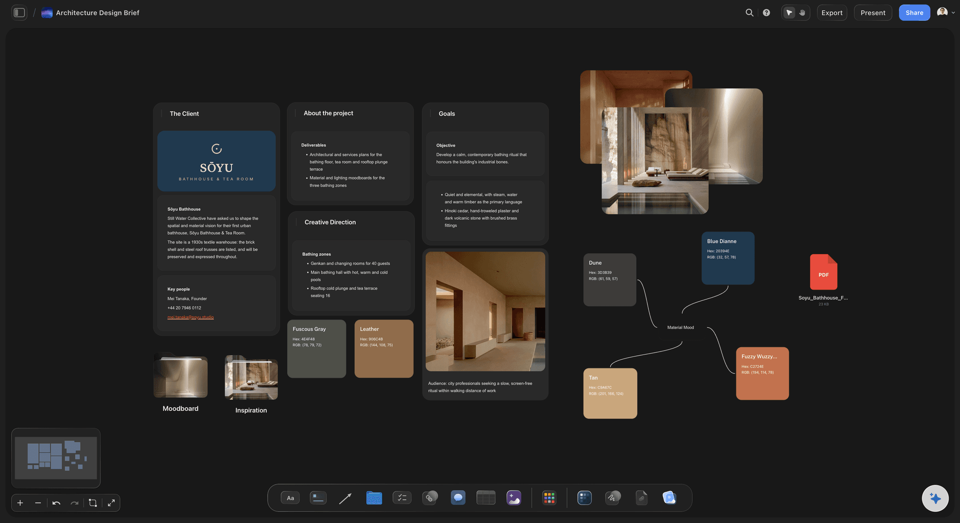960x523 pixels.
Task: Select the Material Mood center node
Action: click(x=681, y=328)
